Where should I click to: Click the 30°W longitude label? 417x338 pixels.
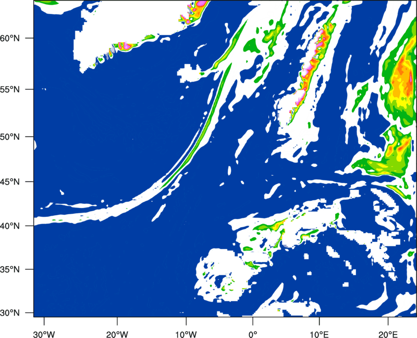point(44,334)
